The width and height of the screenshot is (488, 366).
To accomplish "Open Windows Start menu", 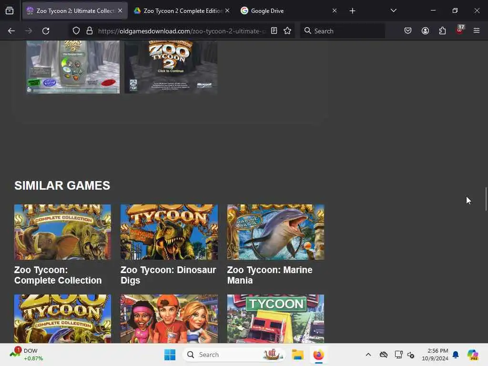I will [170, 355].
